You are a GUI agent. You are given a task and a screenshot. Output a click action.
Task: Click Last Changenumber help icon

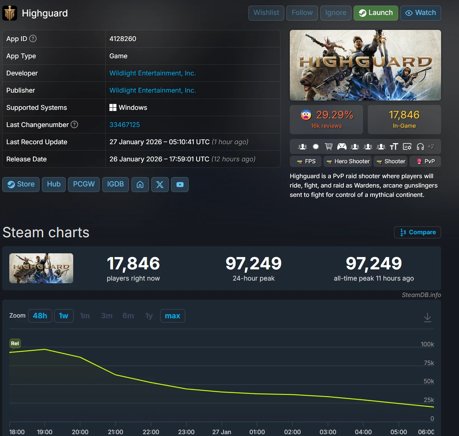pos(74,124)
